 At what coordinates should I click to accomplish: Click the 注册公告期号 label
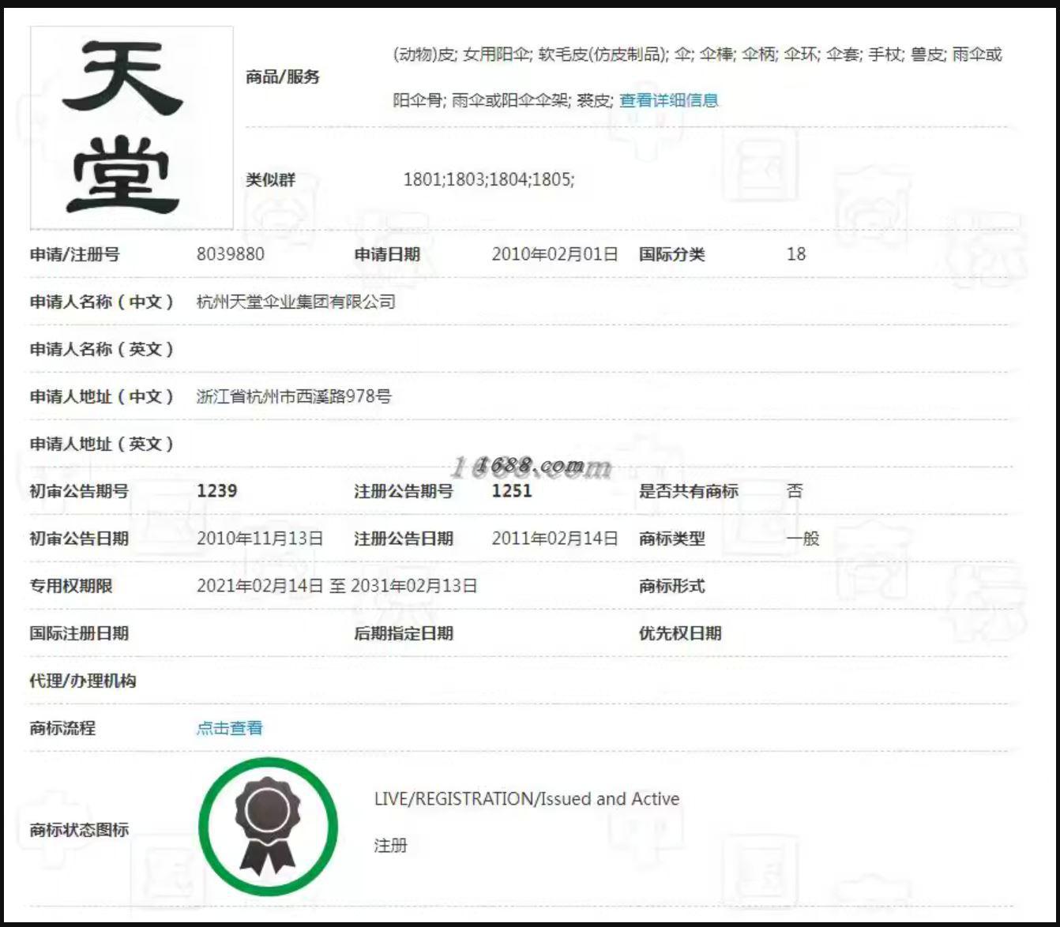pos(404,491)
